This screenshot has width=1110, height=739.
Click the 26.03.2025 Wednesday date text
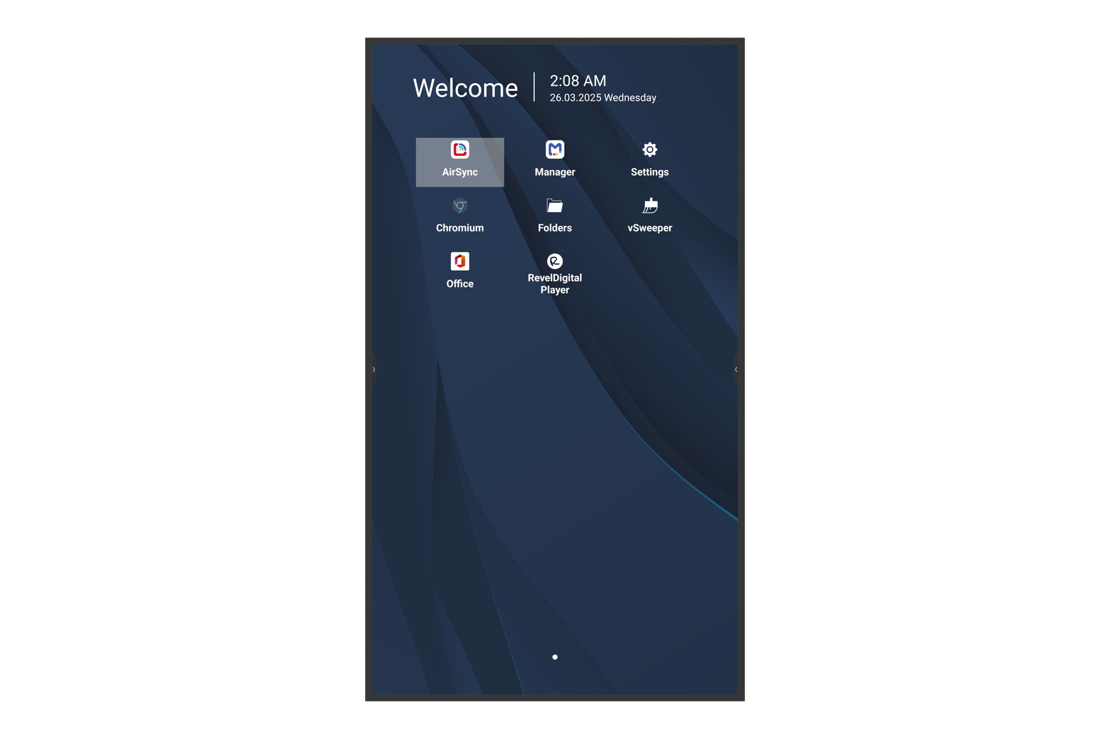(602, 98)
